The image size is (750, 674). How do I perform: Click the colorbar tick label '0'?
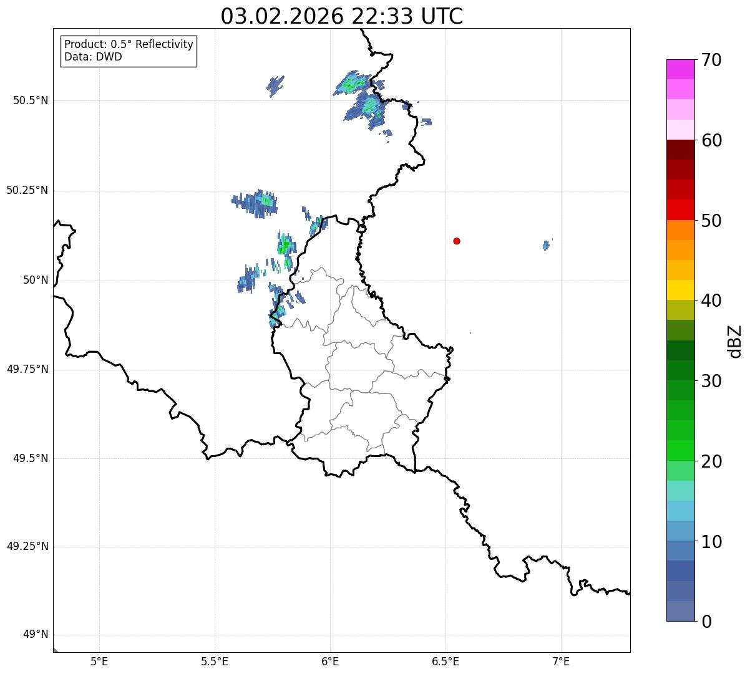click(706, 622)
